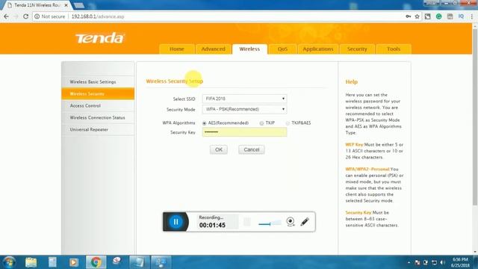
Task: Open the saved password key icon
Action: (409, 16)
